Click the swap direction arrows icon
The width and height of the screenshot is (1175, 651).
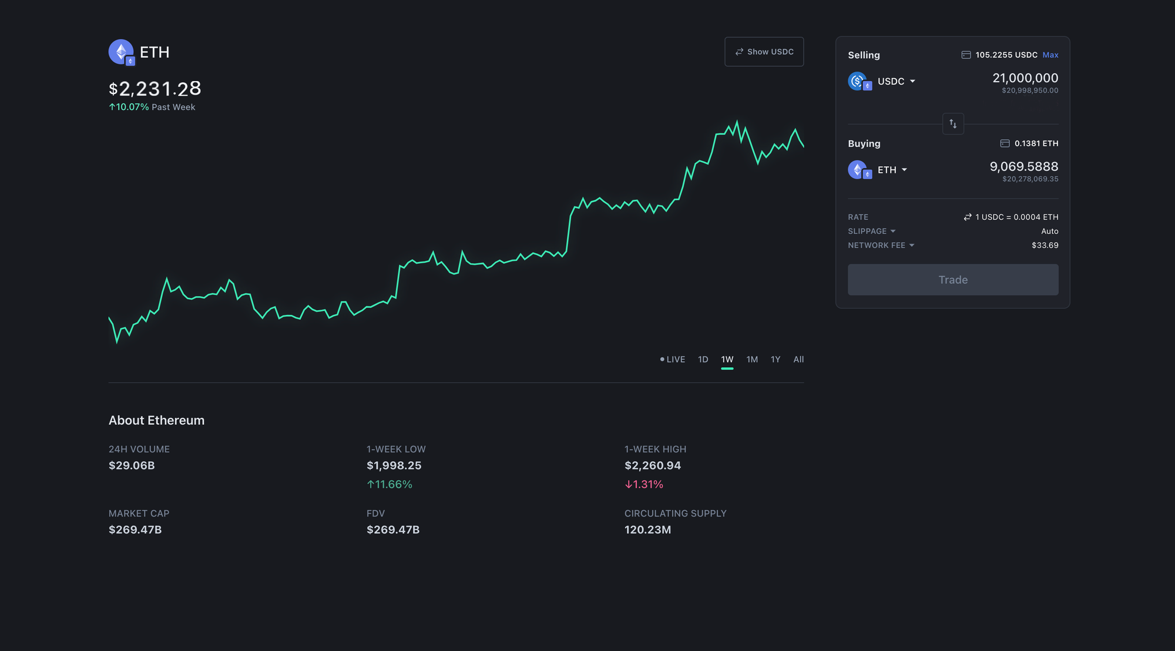(x=953, y=124)
